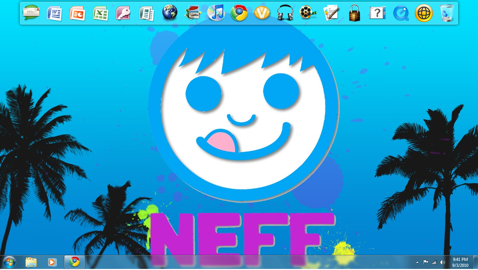Viewport: 478px width, 270px height.
Task: Open Microsoft Publisher dock icon
Action: (x=146, y=13)
